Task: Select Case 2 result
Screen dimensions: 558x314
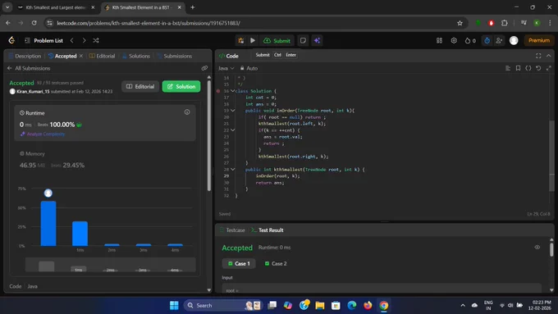Action: pos(276,263)
